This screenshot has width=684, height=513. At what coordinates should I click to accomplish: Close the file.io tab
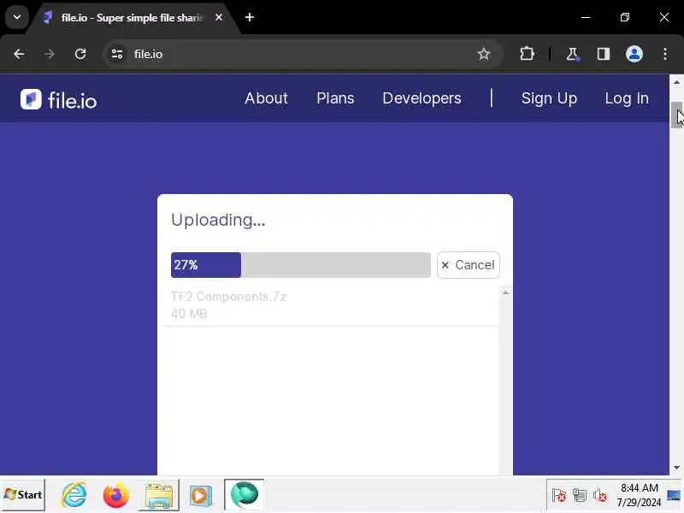tap(219, 17)
